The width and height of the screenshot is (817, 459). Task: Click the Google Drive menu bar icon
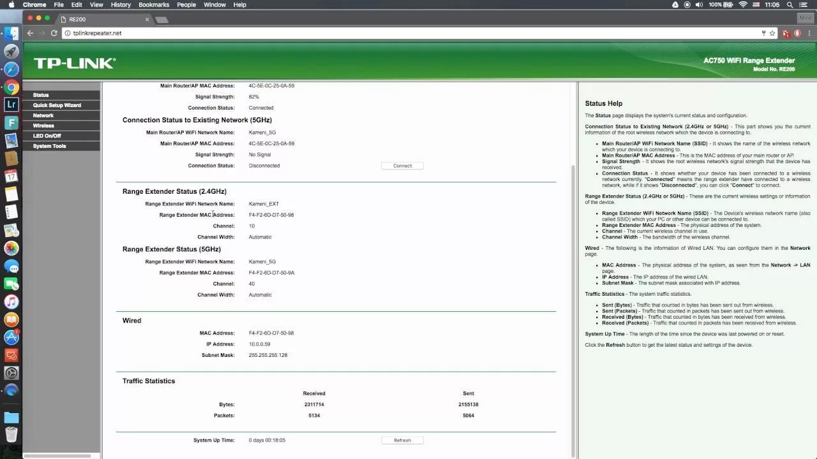(x=675, y=4)
